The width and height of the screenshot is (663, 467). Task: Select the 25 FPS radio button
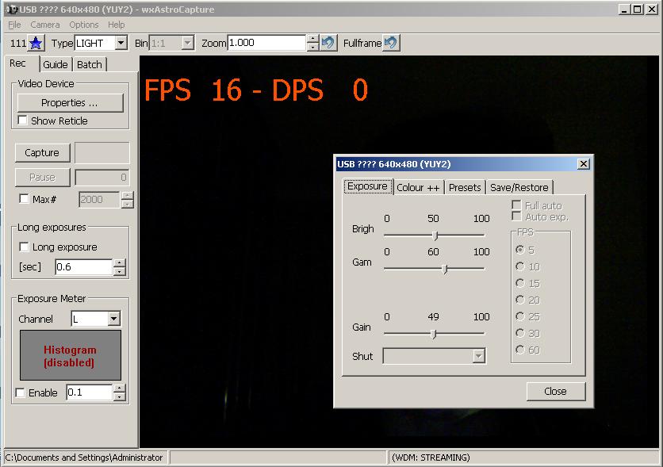tap(520, 316)
